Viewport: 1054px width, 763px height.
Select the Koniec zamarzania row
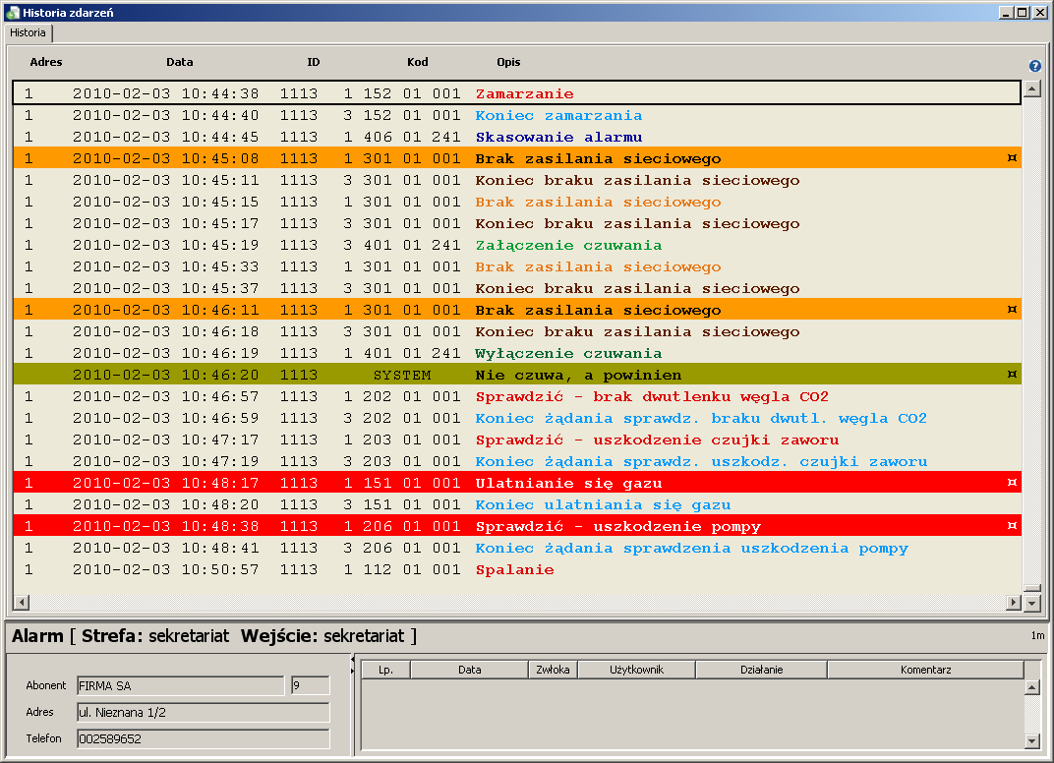point(517,115)
